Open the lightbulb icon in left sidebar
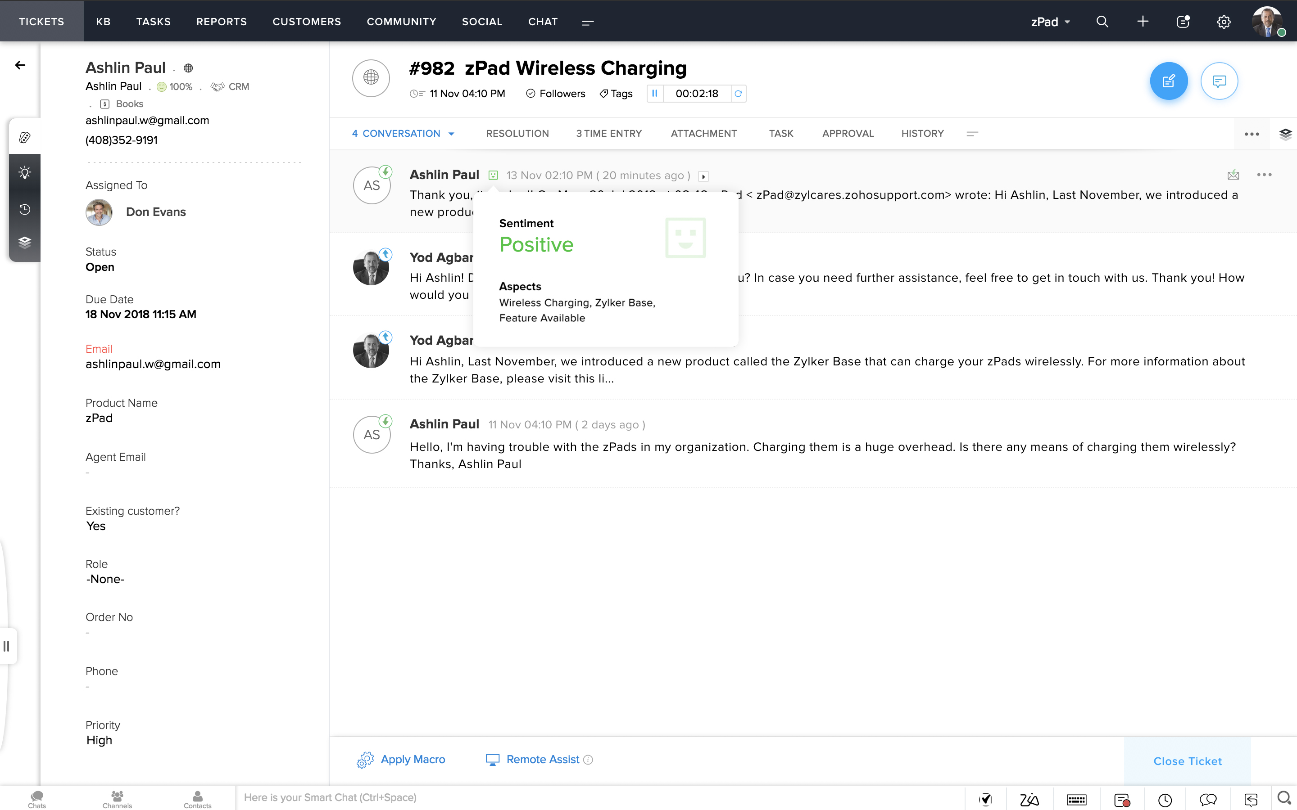1297x810 pixels. [x=25, y=172]
